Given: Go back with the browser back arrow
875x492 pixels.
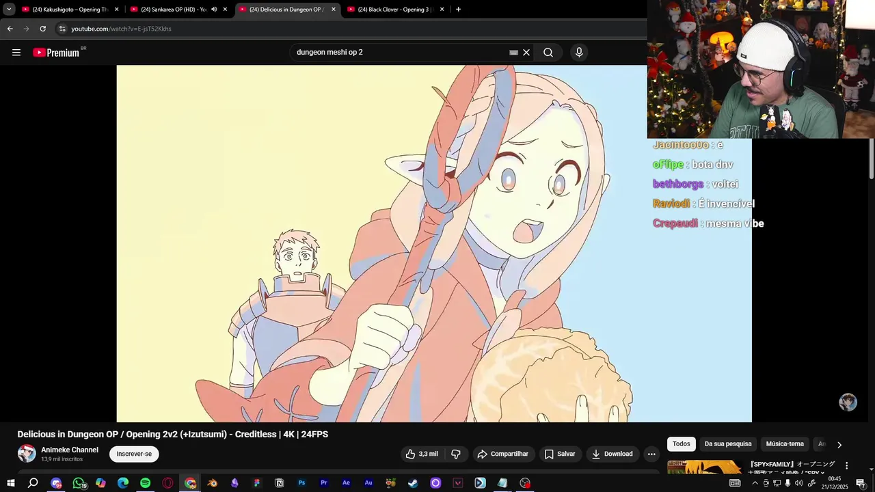Looking at the screenshot, I should click(10, 29).
